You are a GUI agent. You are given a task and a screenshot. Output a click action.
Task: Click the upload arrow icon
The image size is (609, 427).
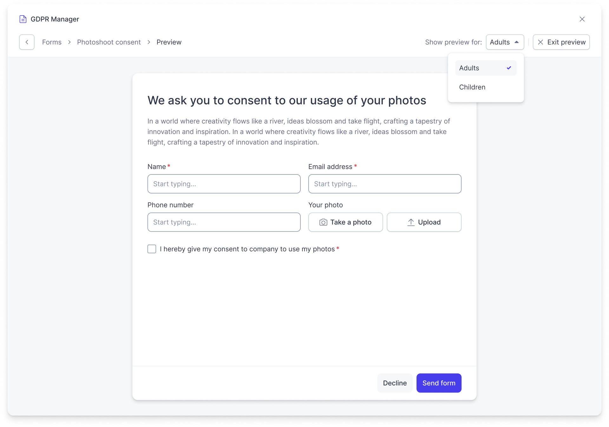pos(411,222)
